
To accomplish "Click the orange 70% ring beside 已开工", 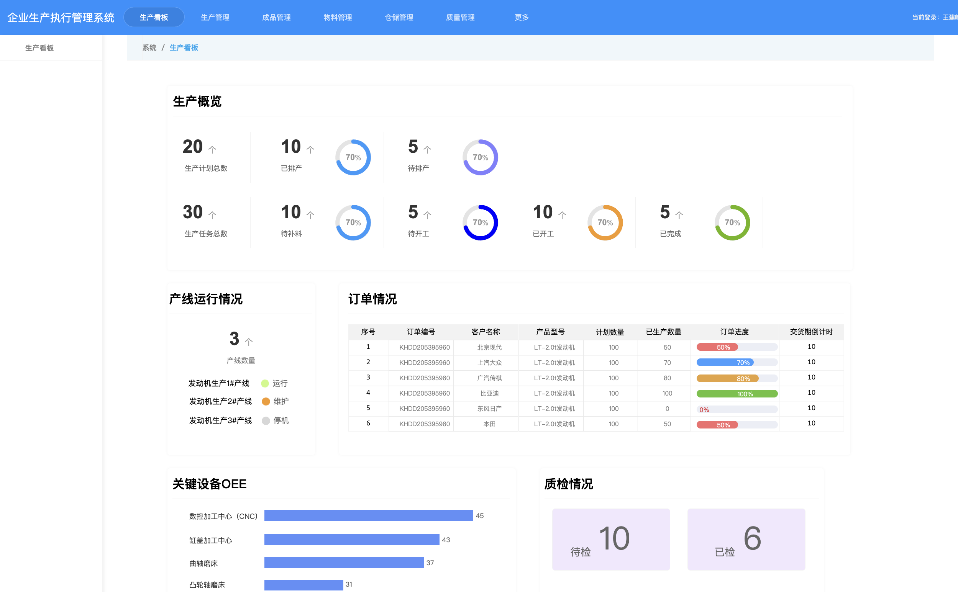I will coord(605,222).
